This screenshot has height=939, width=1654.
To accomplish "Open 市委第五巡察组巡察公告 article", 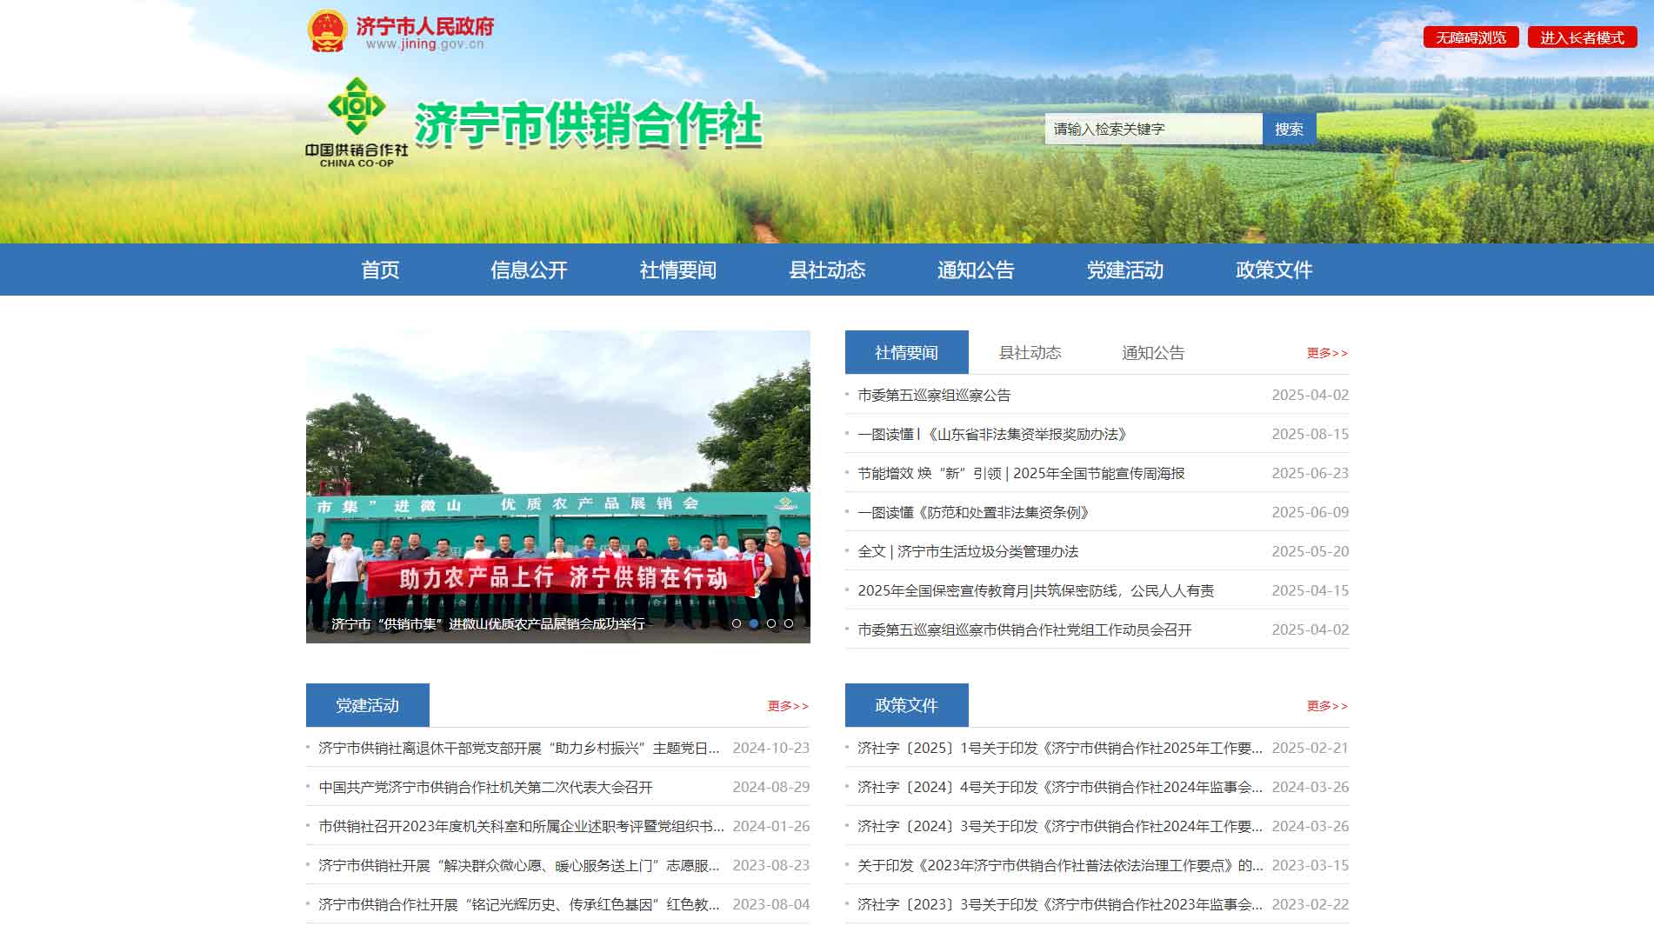I will point(934,395).
